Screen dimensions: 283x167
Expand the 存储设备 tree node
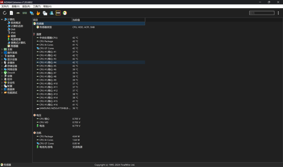(2, 66)
